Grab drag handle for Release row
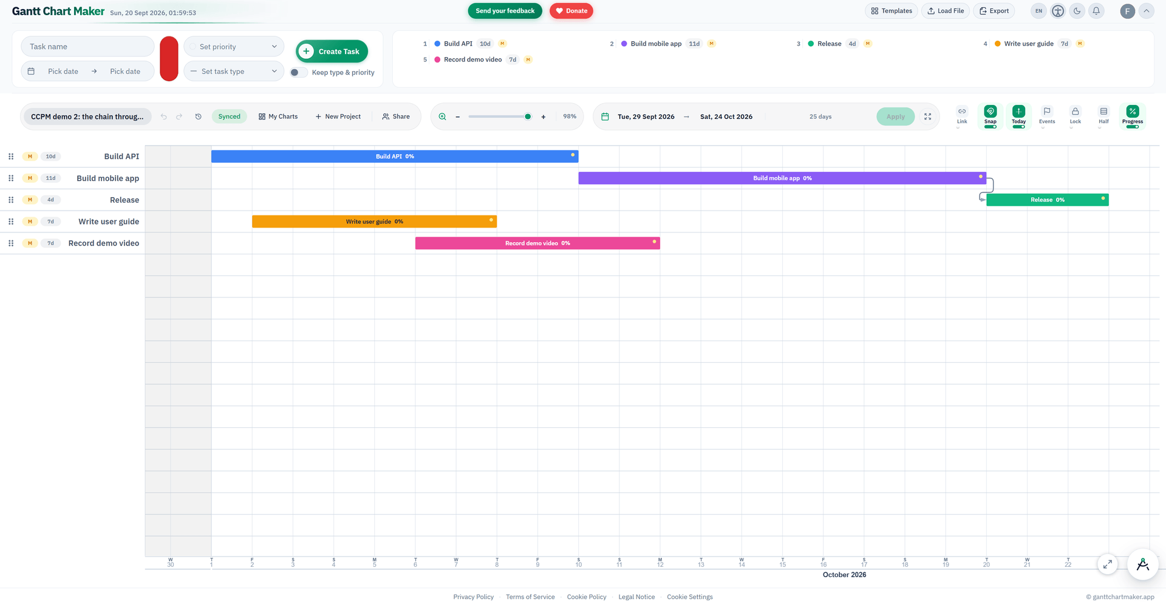This screenshot has width=1166, height=602. 11,200
